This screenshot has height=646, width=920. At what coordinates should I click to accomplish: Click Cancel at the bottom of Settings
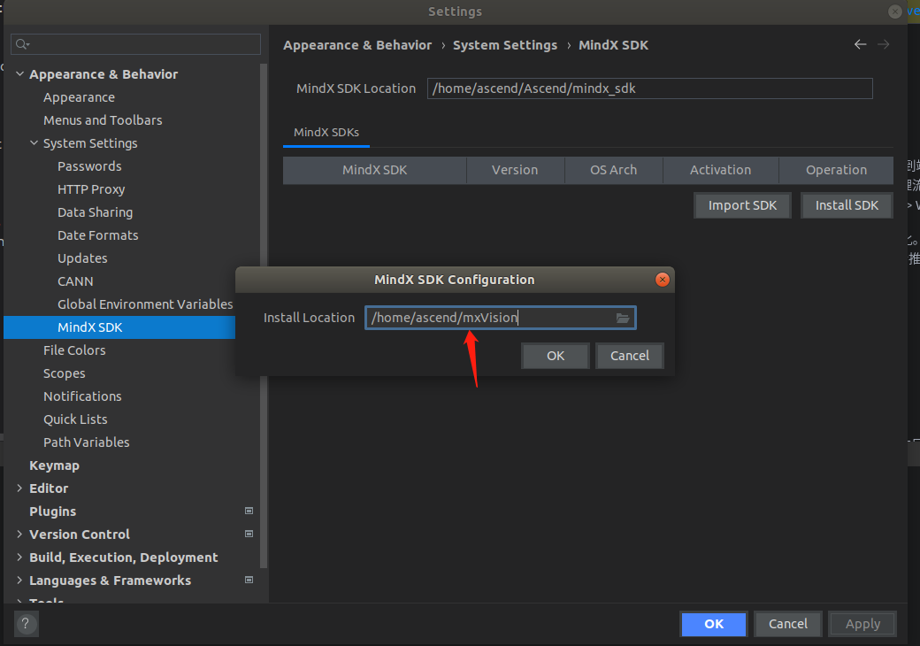(788, 624)
